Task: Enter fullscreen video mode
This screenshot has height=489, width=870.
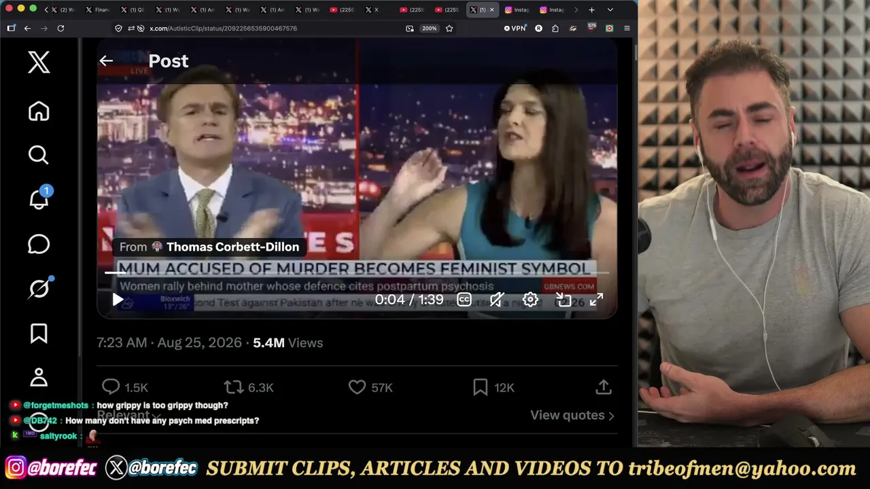Action: click(x=596, y=300)
